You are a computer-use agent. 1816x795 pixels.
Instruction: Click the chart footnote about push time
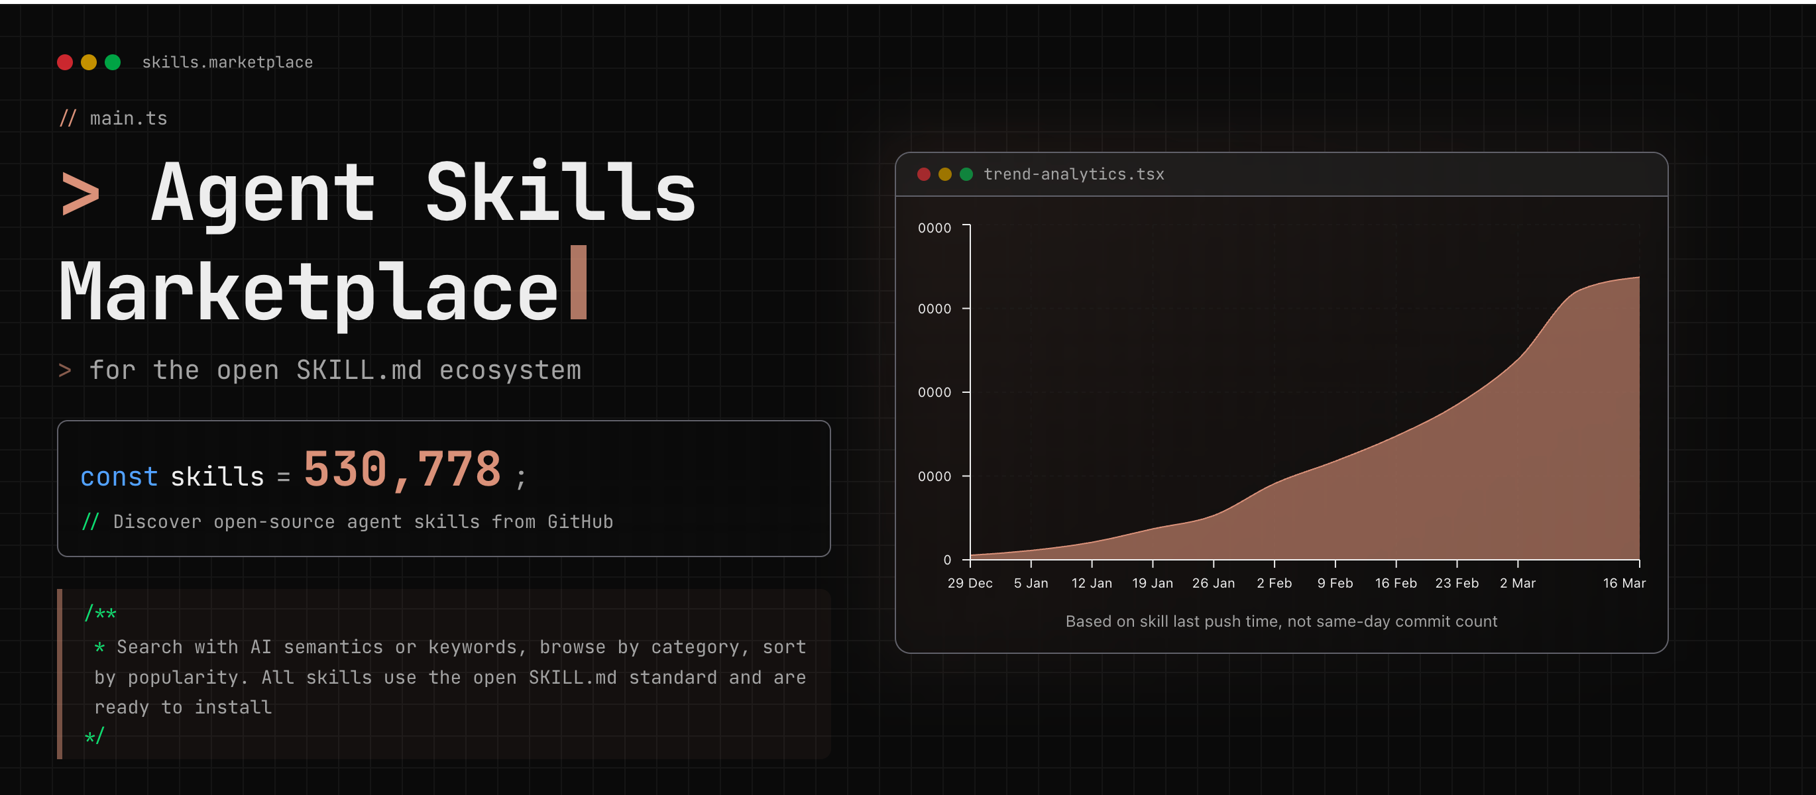coord(1281,621)
